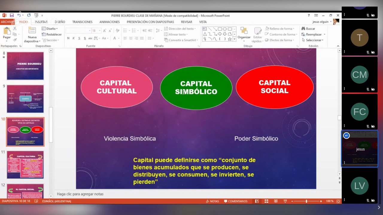Zoom in with plus button

coord(321,201)
